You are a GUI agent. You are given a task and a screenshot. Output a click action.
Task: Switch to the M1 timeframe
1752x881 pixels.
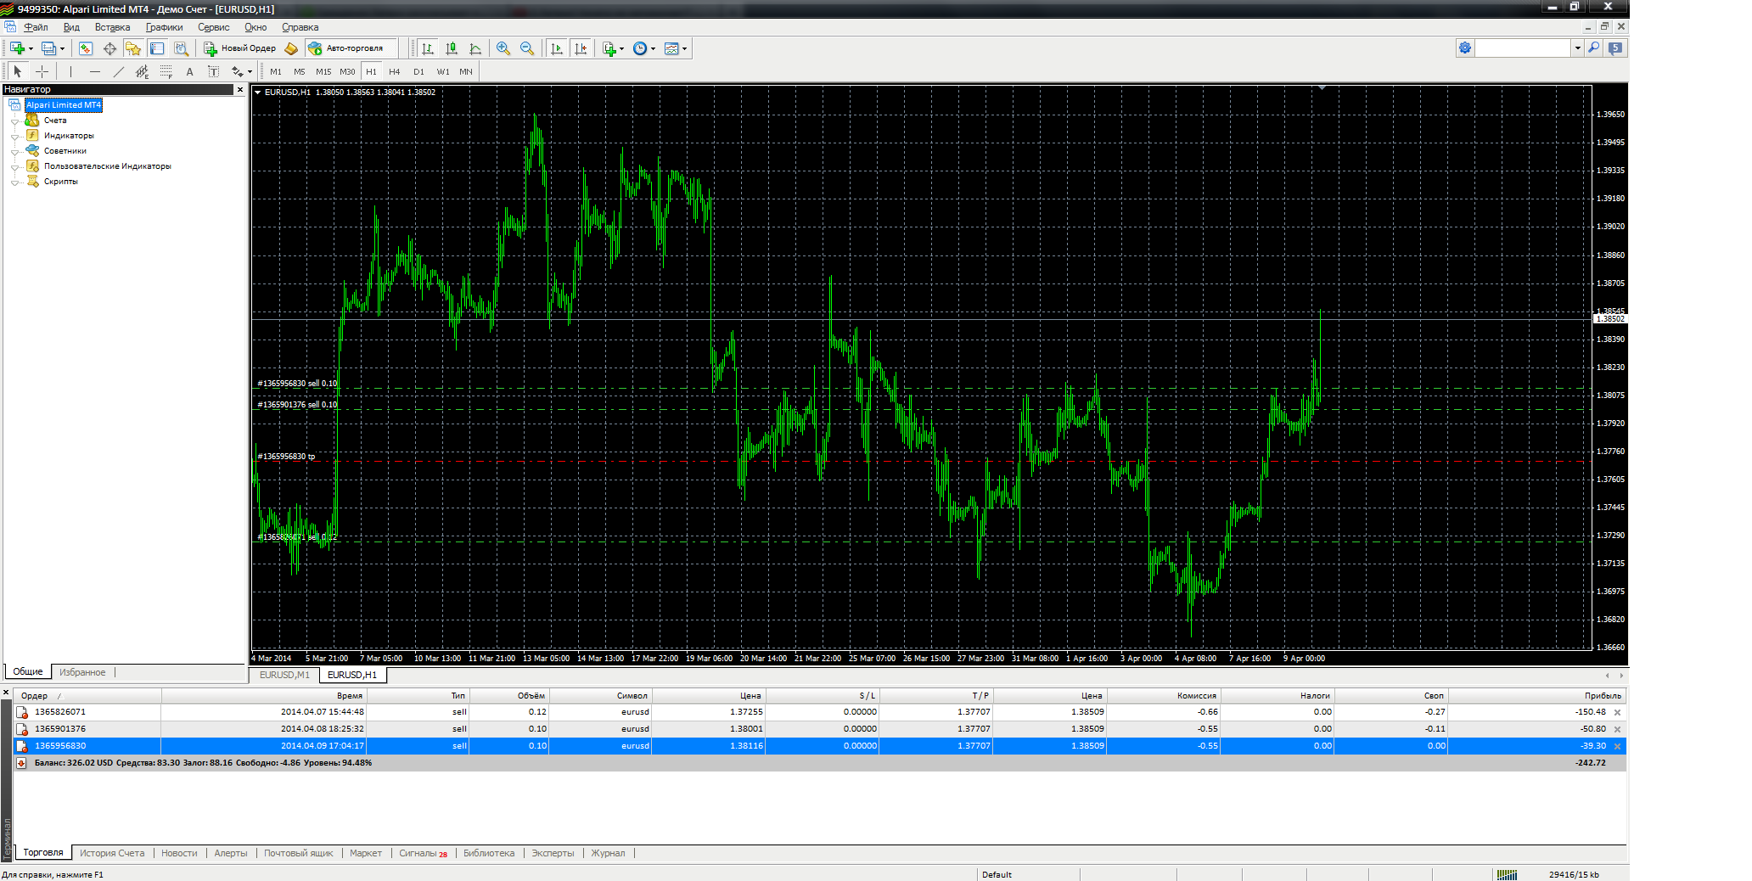(276, 71)
